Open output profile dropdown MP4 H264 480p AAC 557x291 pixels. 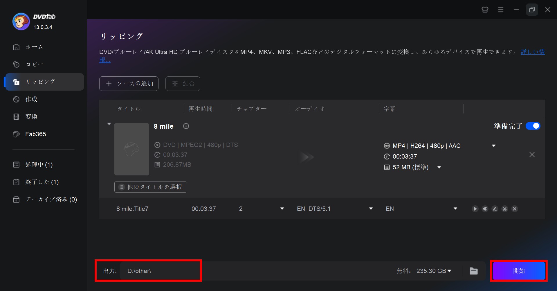pyautogui.click(x=493, y=146)
